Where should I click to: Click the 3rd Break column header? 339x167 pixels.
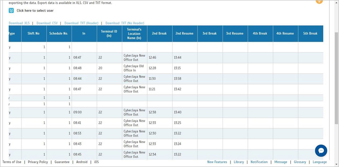(210, 33)
